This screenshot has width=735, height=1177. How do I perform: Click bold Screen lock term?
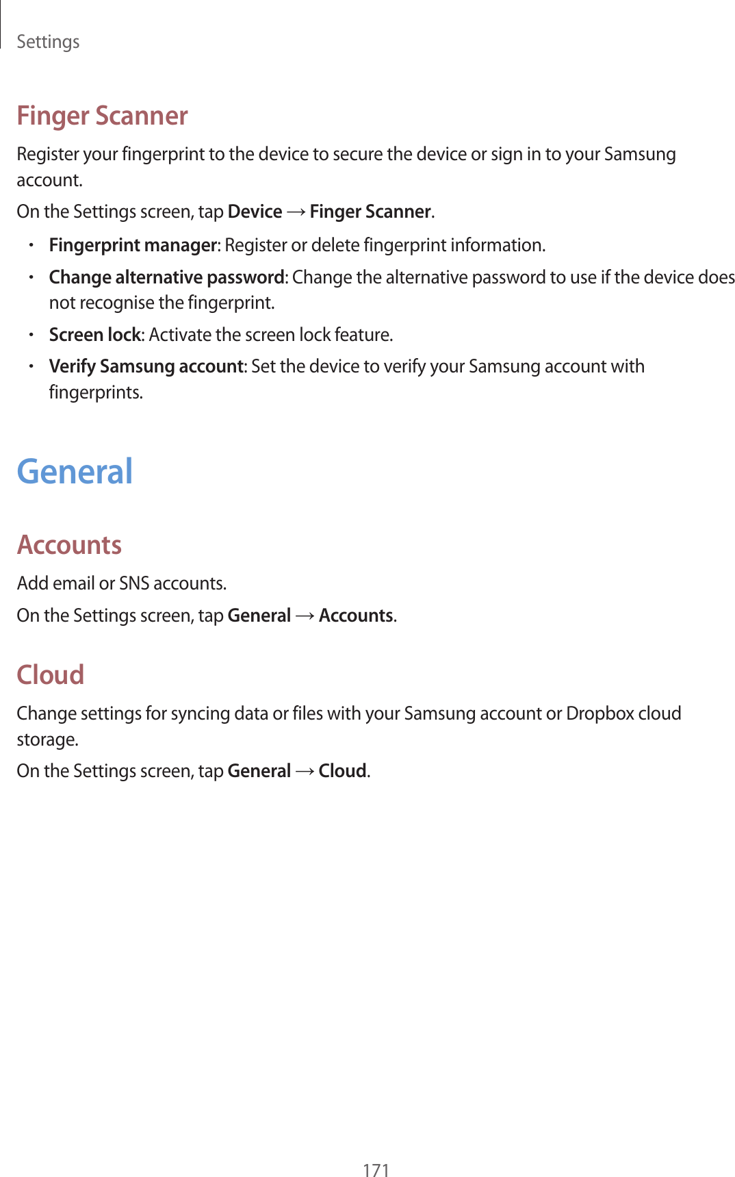(94, 335)
